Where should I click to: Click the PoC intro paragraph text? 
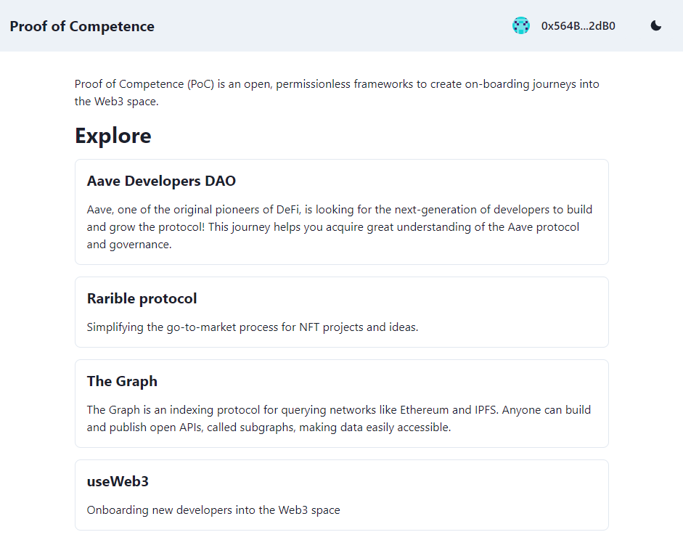(x=337, y=92)
